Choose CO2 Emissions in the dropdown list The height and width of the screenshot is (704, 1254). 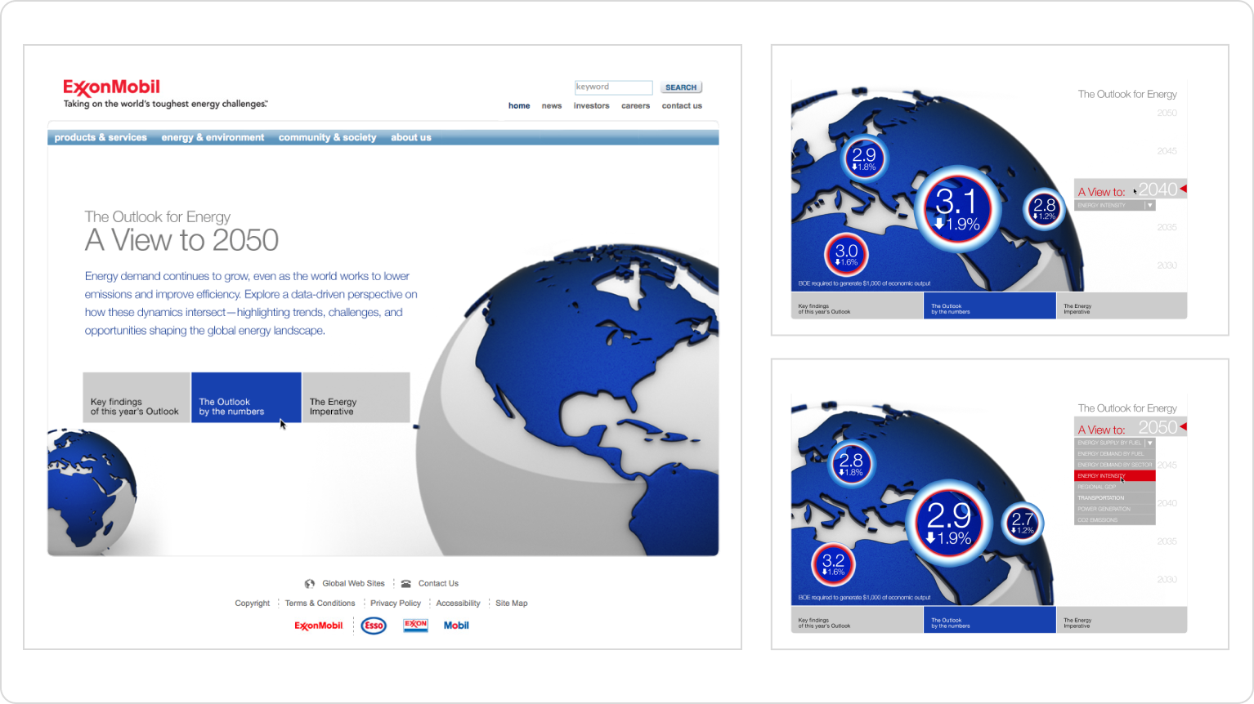pos(1098,520)
